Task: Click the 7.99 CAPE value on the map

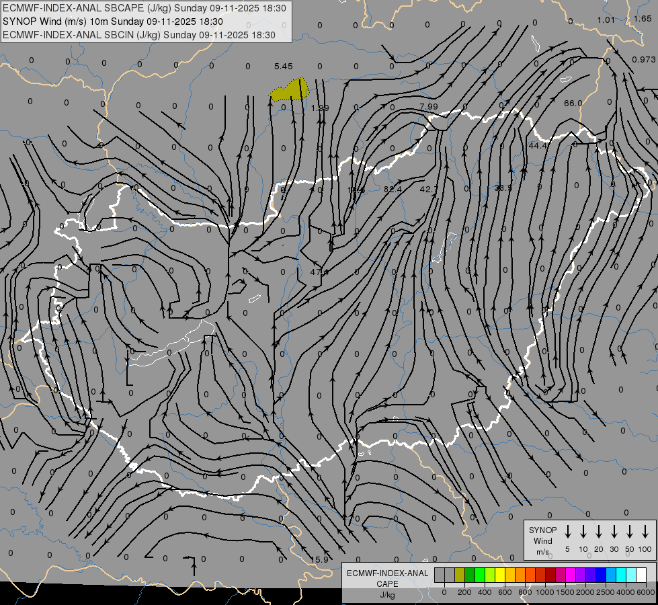Action: click(x=428, y=107)
